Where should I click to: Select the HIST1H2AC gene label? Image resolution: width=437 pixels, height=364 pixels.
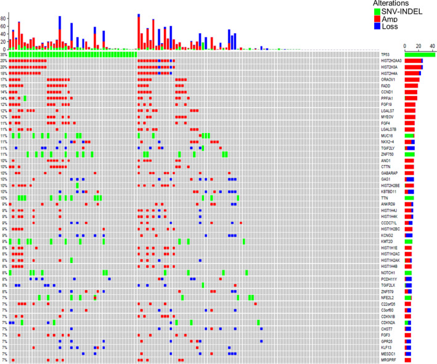[390, 254]
